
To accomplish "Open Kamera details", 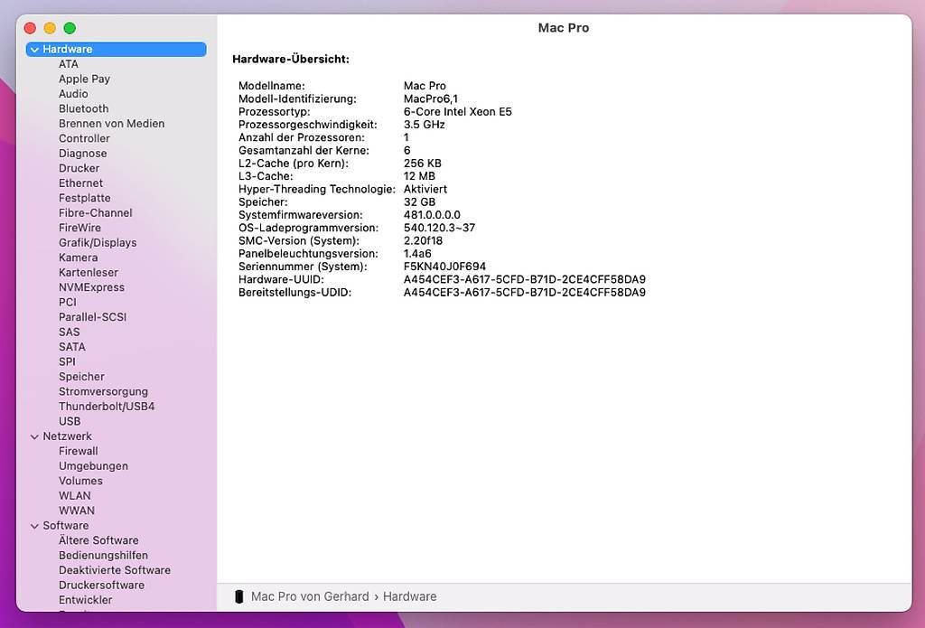I will coord(78,258).
